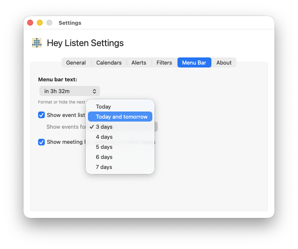
Task: Switch to the General tab
Action: (x=76, y=62)
